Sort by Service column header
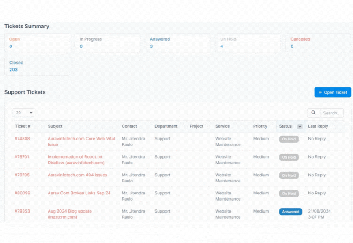353x243 pixels. coord(222,126)
